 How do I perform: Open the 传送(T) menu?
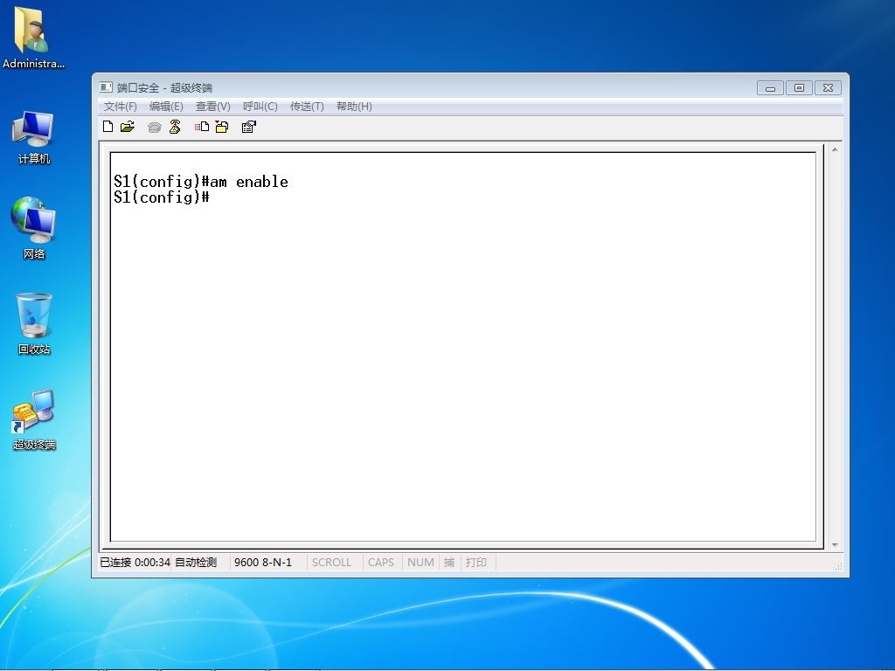[307, 106]
